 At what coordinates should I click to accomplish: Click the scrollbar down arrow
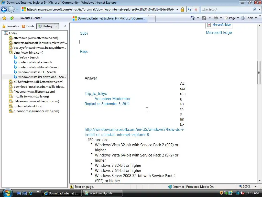pos(259,181)
